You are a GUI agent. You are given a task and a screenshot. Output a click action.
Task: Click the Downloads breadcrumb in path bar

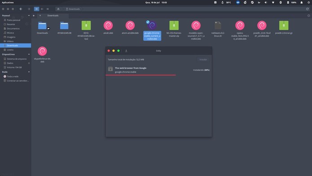coord(73,9)
